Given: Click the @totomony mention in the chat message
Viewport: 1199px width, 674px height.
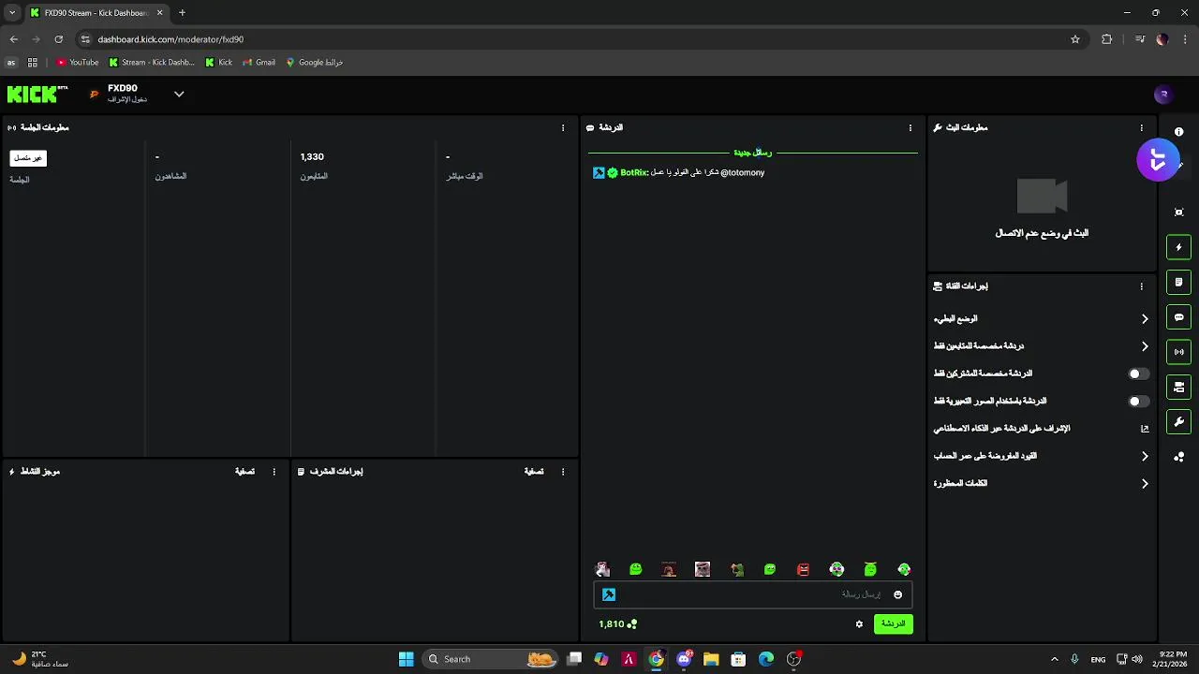Looking at the screenshot, I should (743, 173).
